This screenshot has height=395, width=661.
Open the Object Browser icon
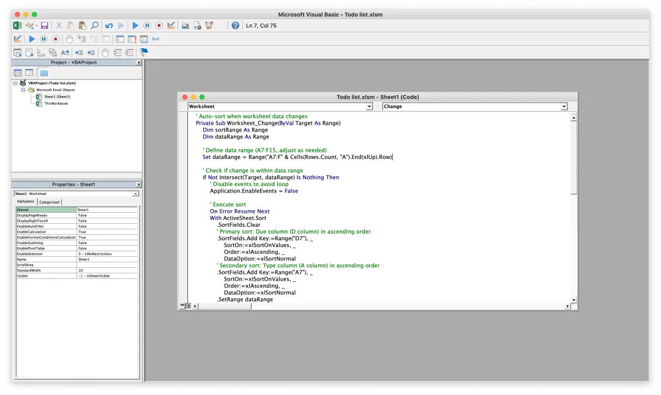[x=209, y=25]
